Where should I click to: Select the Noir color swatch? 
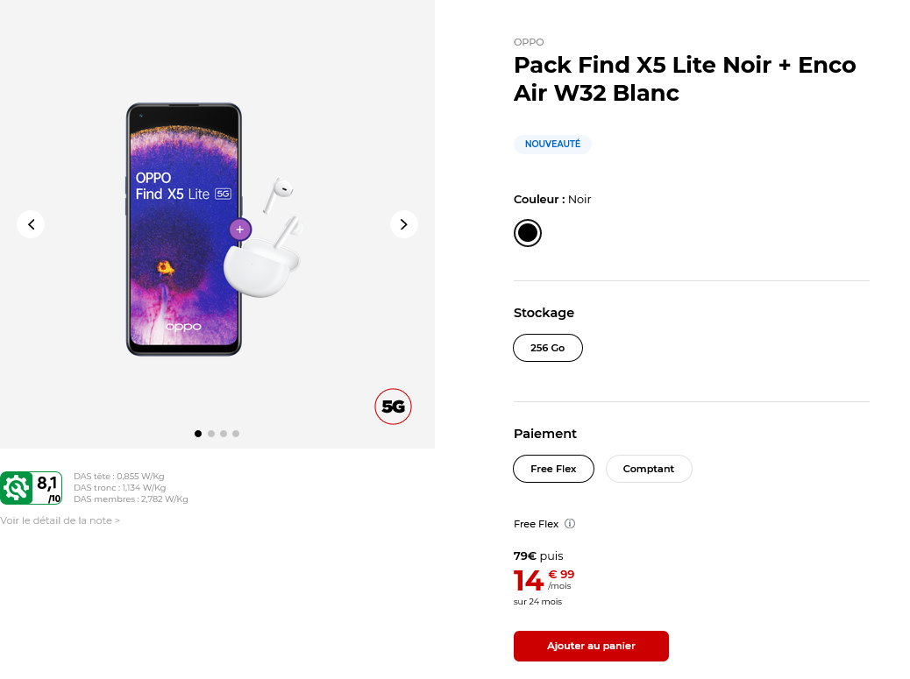pos(528,233)
